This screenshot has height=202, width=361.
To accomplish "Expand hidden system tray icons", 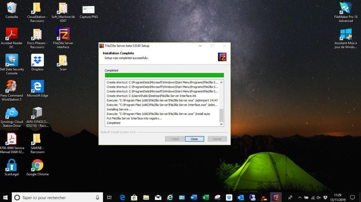I will pos(300,197).
